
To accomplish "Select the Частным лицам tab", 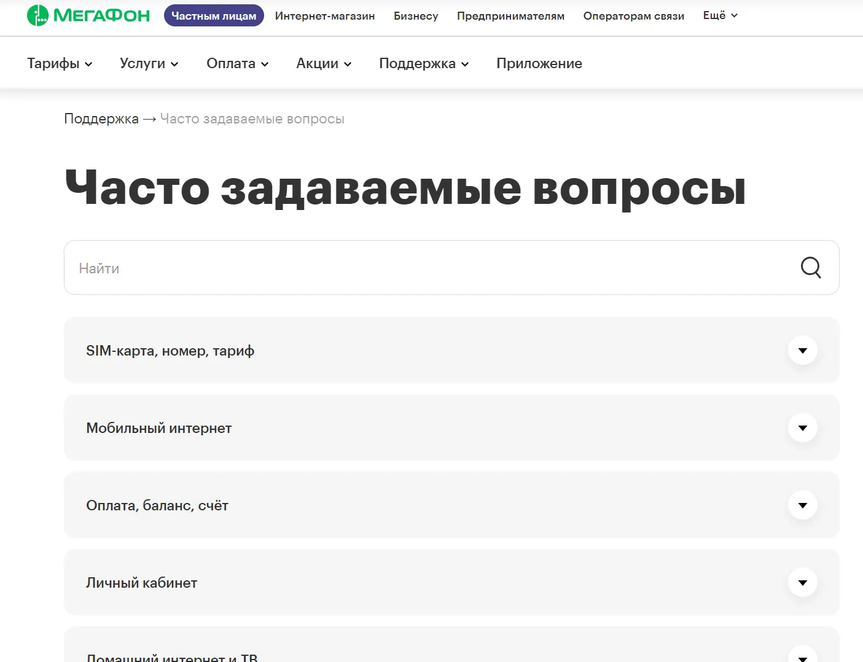I will (214, 16).
